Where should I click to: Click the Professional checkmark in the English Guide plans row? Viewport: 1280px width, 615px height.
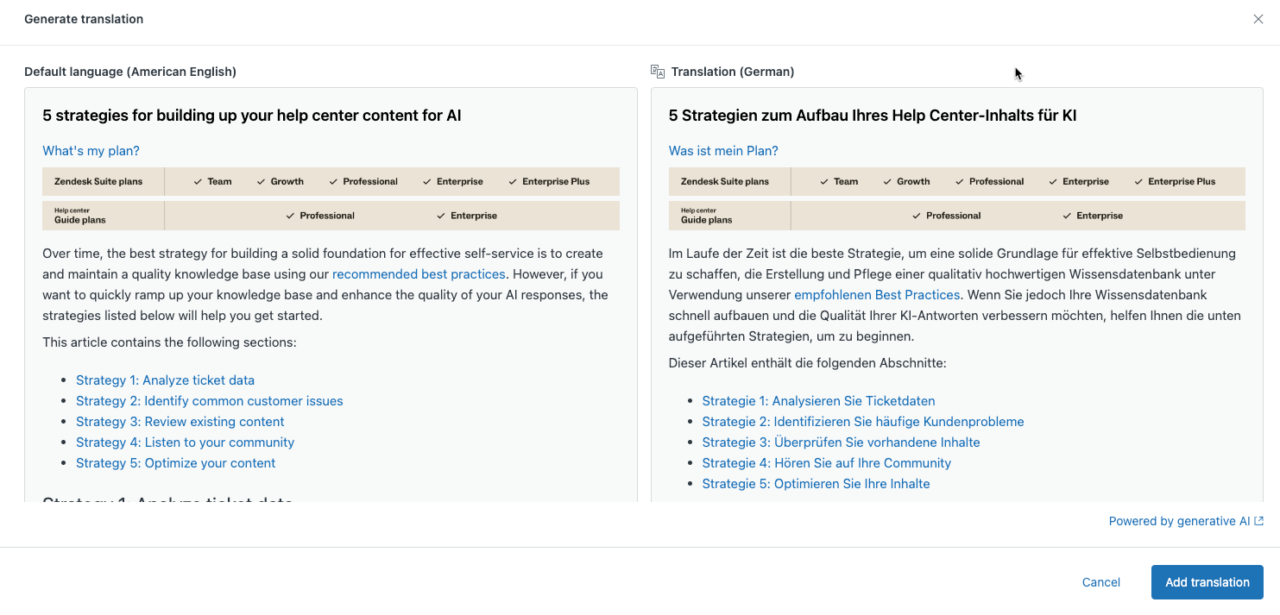[291, 216]
